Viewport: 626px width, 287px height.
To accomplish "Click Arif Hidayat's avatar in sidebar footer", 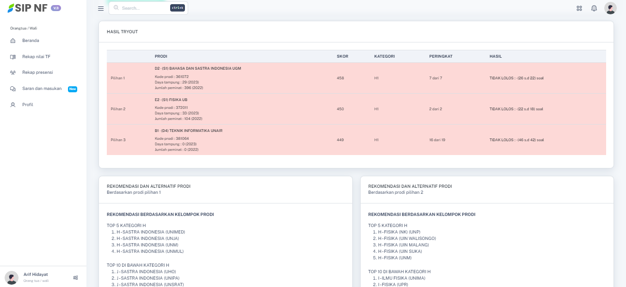I will click(12, 277).
